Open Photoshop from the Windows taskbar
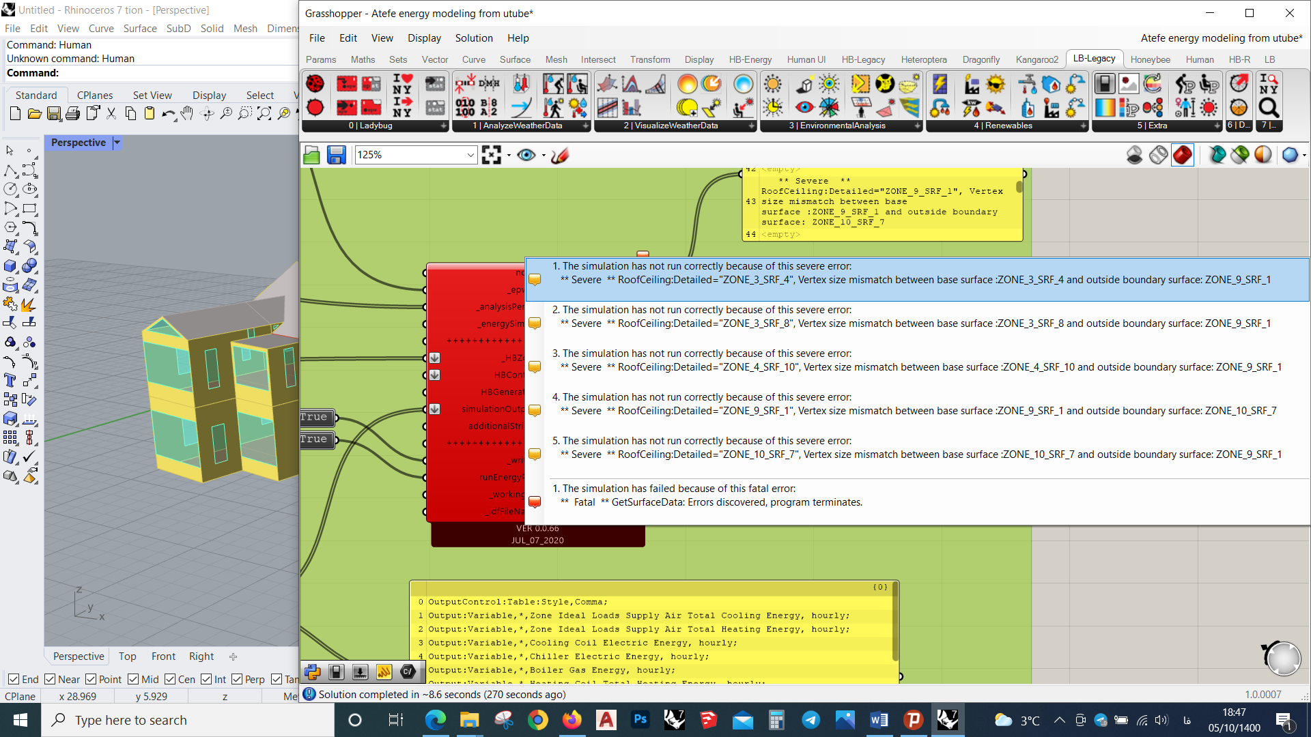Image resolution: width=1311 pixels, height=737 pixels. click(640, 720)
